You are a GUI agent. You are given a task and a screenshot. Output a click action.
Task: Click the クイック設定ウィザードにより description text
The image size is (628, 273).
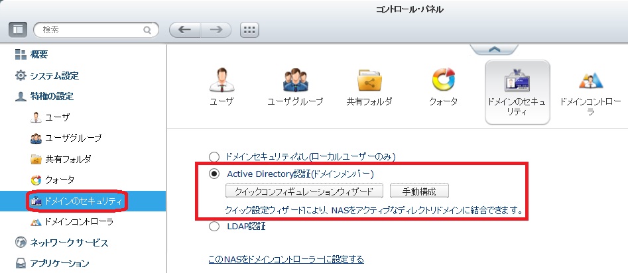coord(375,210)
